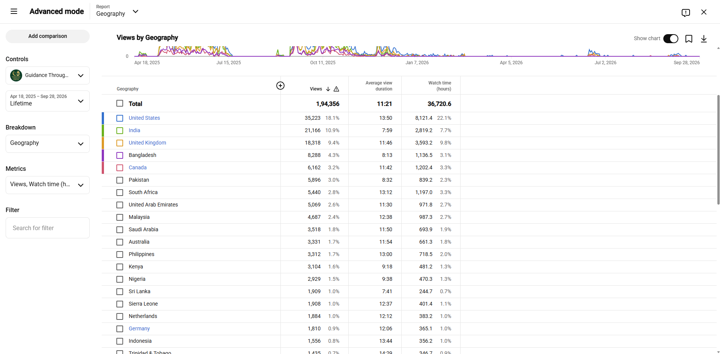Open the Report Geography dropdown
The height and width of the screenshot is (354, 720).
point(117,11)
